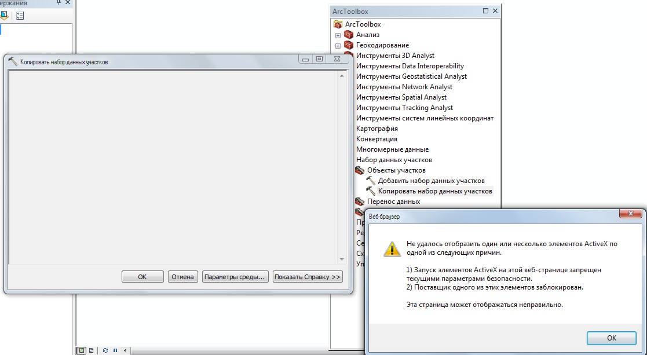This screenshot has height=355, width=647.
Task: Click the Перенос данных toolset icon
Action: [x=360, y=202]
